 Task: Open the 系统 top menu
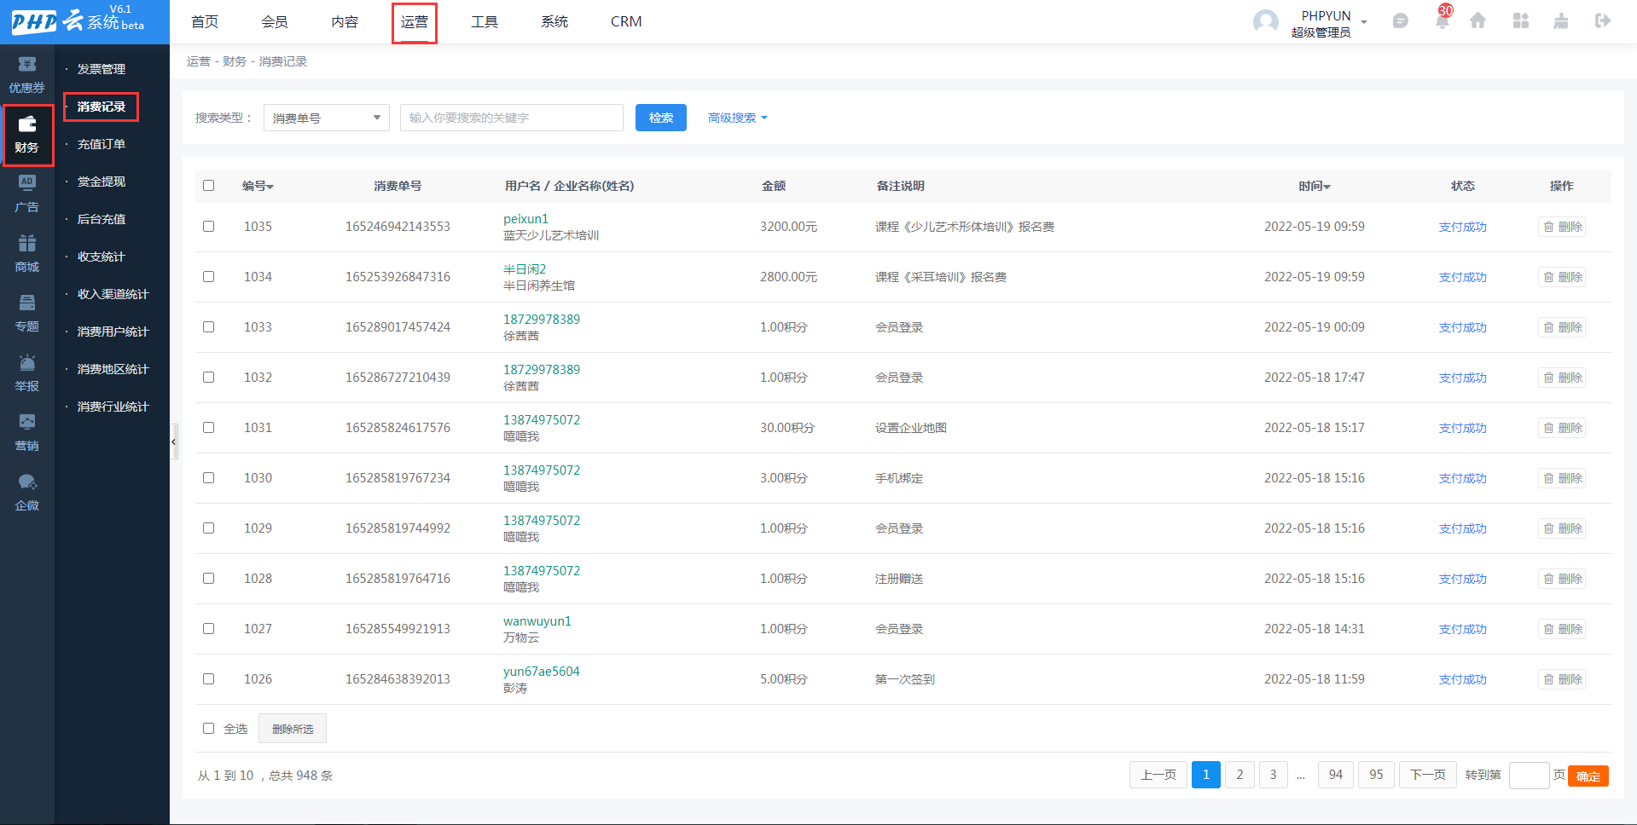554,21
